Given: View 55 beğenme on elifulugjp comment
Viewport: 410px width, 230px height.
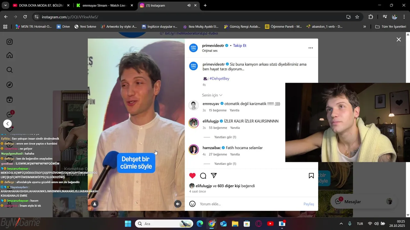Looking at the screenshot, I should click(x=218, y=128).
